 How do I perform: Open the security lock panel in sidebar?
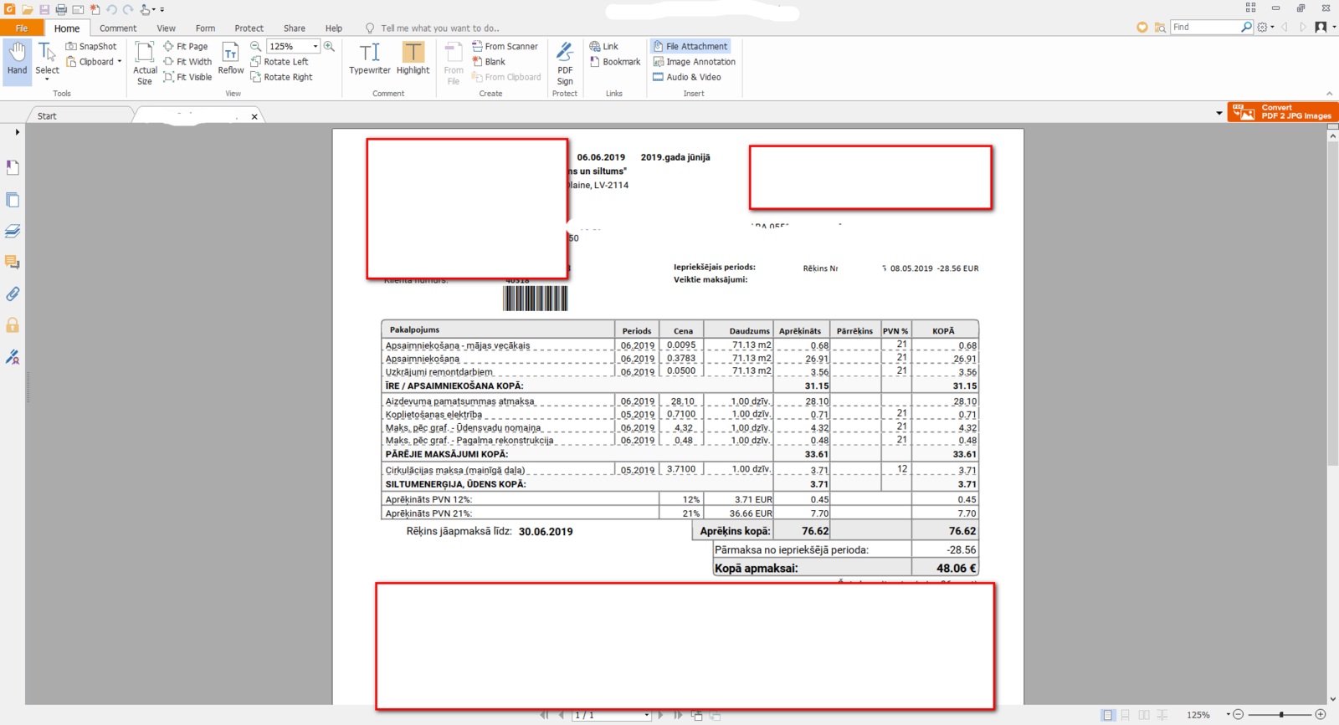click(13, 325)
